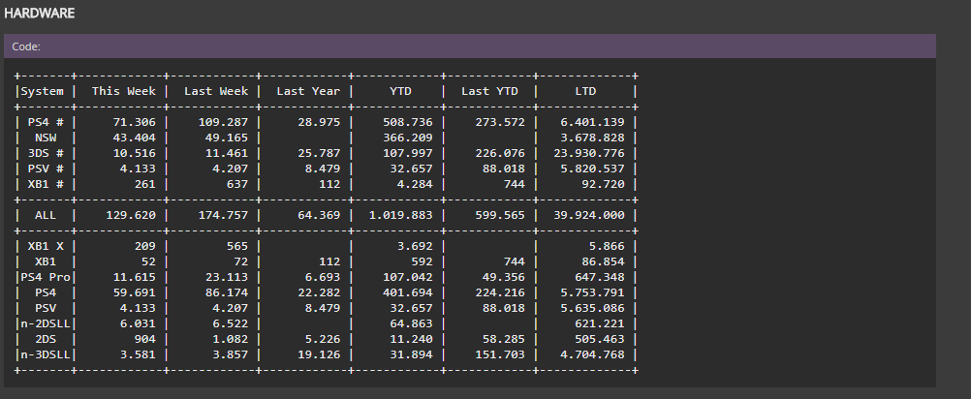Click PSV # LTD value 5.820.537
971x399 pixels.
pyautogui.click(x=592, y=169)
